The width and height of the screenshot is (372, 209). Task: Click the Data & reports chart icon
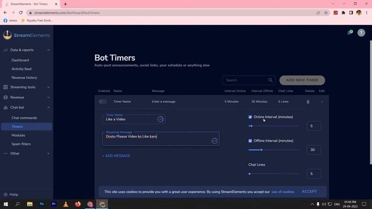tap(5, 50)
